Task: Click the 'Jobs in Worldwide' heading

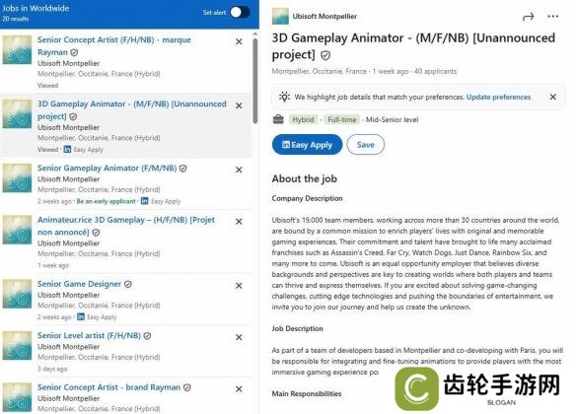Action: [36, 8]
